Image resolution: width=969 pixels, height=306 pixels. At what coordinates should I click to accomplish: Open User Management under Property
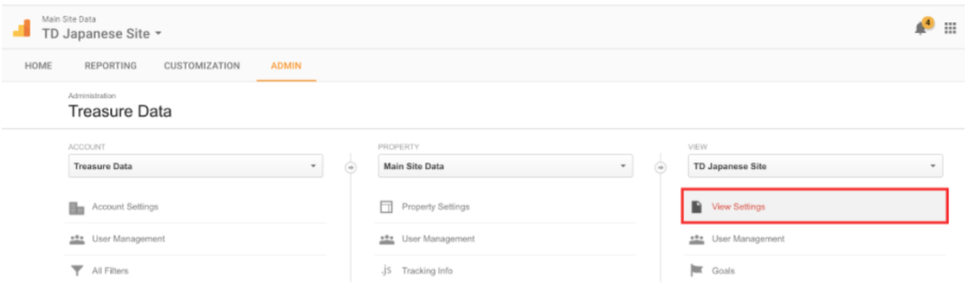(x=438, y=239)
